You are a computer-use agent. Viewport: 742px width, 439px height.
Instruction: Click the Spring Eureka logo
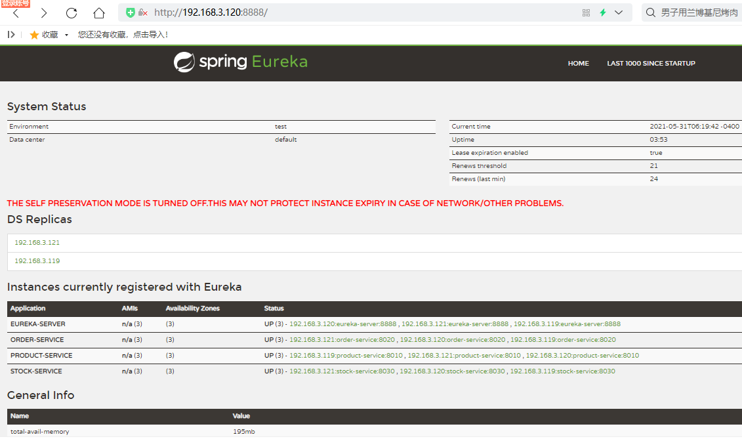pyautogui.click(x=240, y=62)
